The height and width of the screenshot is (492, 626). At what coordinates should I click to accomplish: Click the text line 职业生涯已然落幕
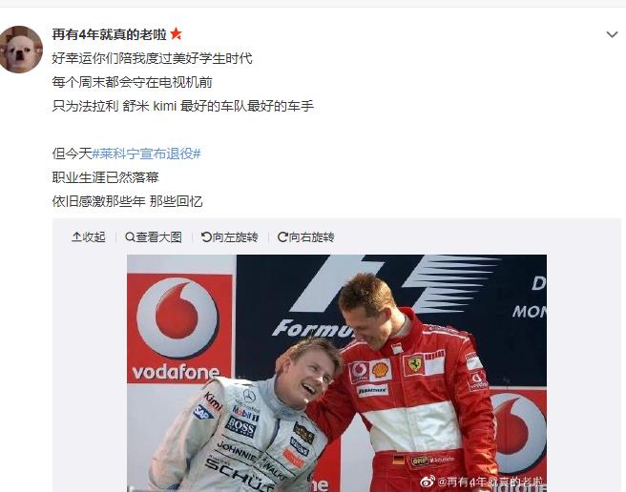coord(105,177)
